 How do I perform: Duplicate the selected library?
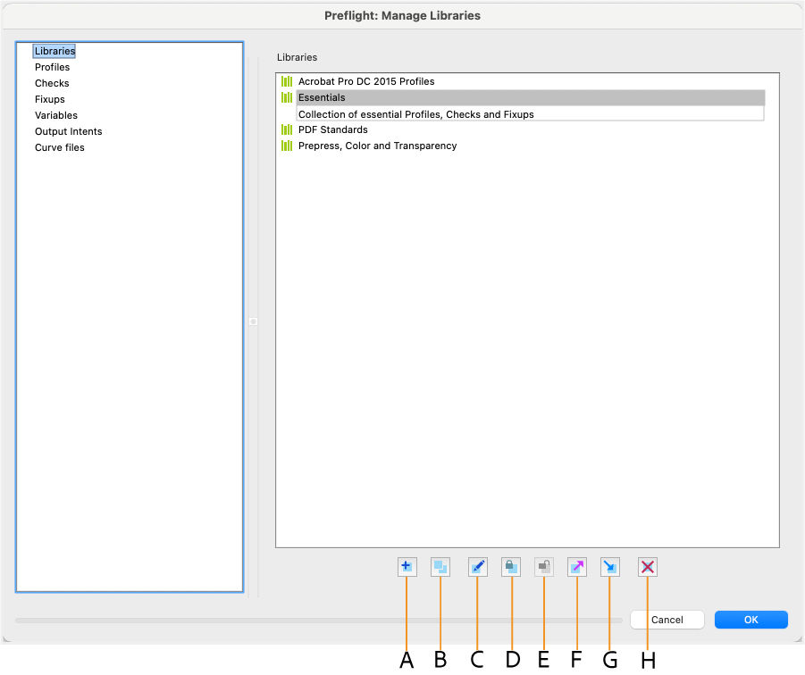440,566
